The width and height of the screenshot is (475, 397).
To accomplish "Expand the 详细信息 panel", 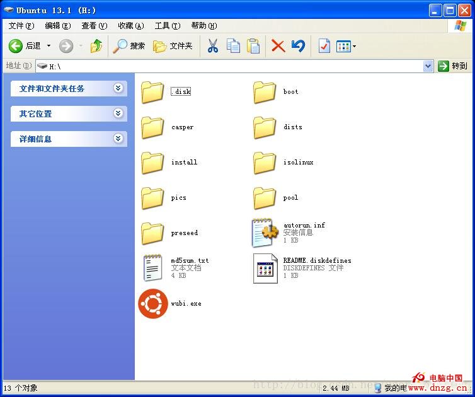I will [69, 139].
